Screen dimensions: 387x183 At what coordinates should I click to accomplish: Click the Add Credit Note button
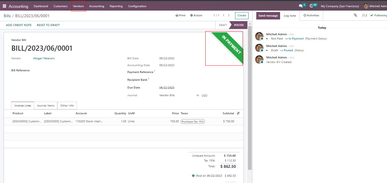pyautogui.click(x=19, y=25)
